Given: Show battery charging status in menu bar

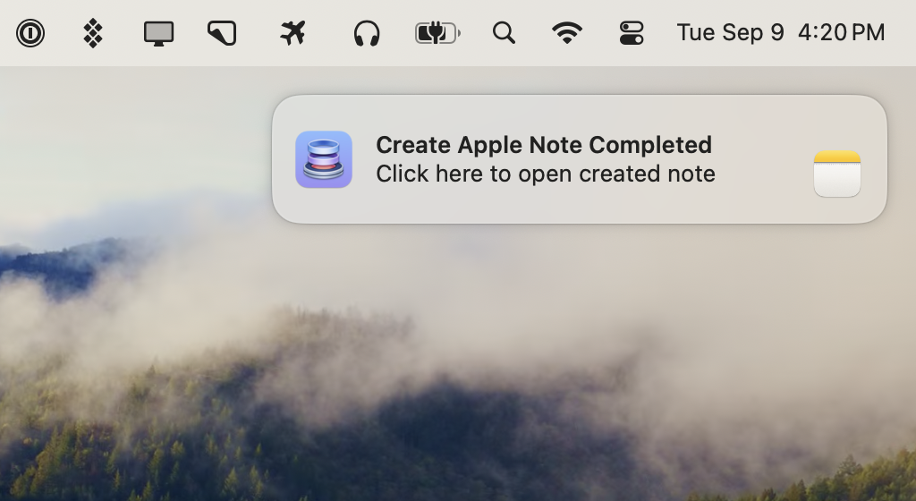Looking at the screenshot, I should click(x=437, y=33).
